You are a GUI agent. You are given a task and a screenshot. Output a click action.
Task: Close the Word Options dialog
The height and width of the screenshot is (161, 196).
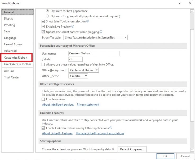190,3
